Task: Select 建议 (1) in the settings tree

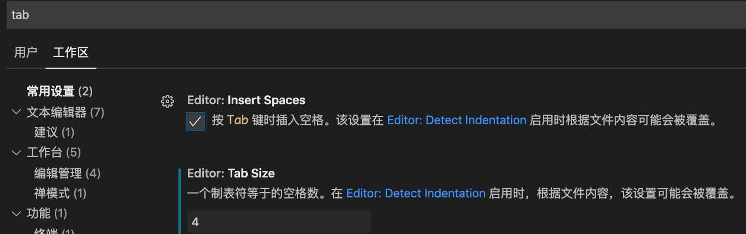Action: coord(54,133)
